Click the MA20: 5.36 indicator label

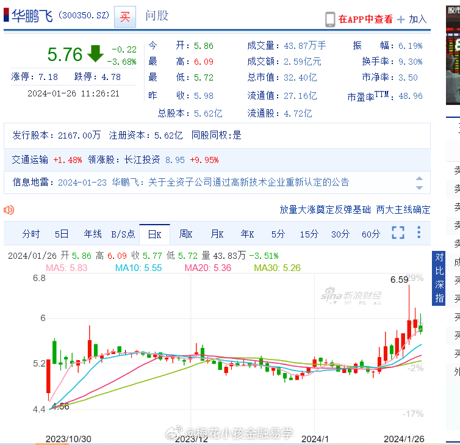pyautogui.click(x=207, y=268)
